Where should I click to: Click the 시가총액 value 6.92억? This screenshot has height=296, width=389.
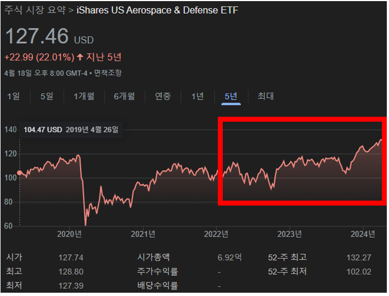229,258
